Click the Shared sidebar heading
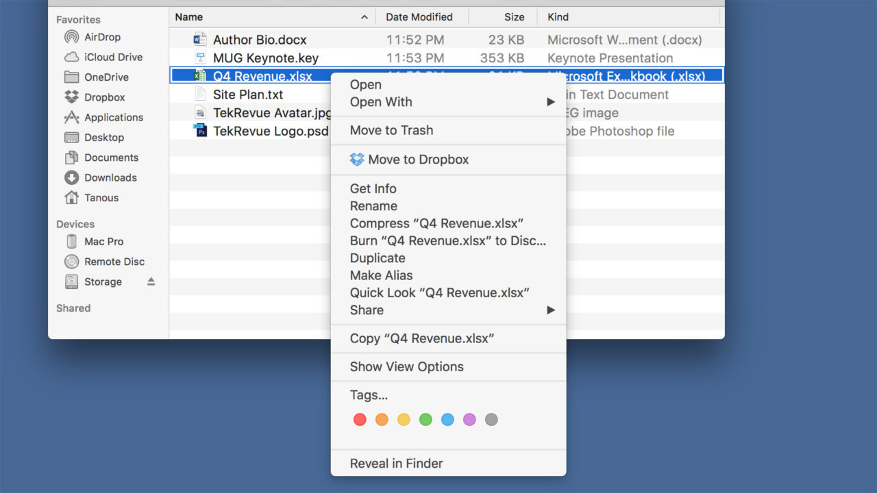 [73, 308]
